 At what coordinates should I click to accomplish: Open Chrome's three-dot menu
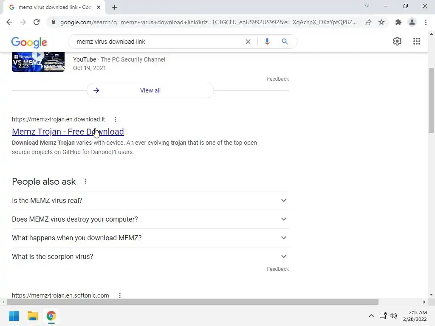426,22
